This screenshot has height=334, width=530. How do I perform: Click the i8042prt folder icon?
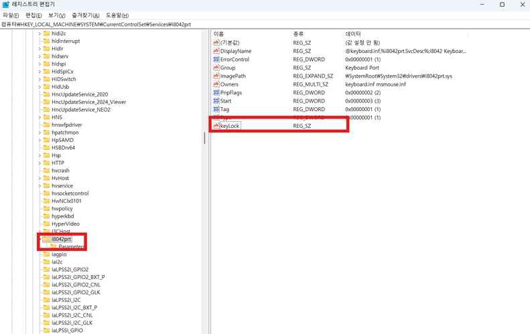click(47, 239)
